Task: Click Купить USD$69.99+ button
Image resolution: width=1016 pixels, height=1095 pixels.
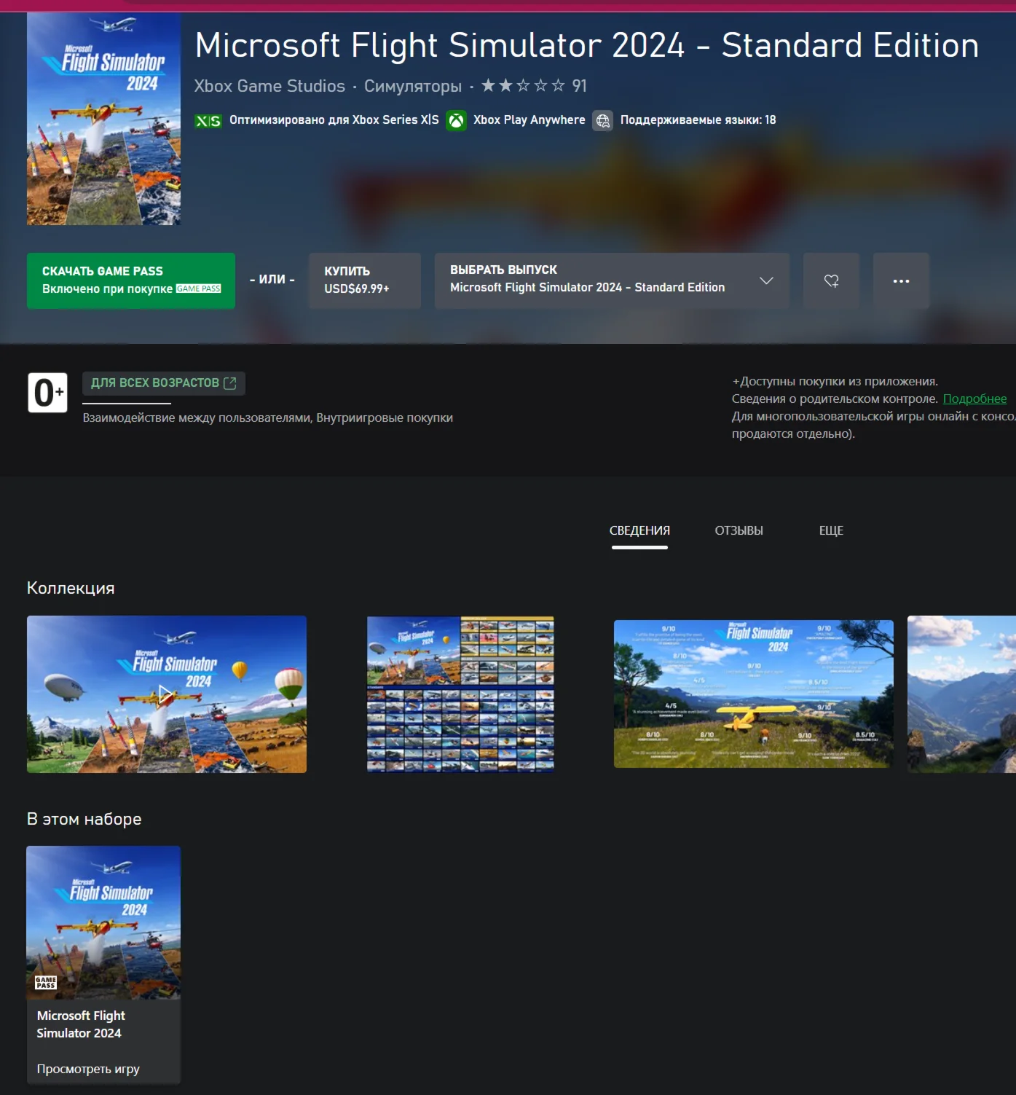Action: click(365, 280)
